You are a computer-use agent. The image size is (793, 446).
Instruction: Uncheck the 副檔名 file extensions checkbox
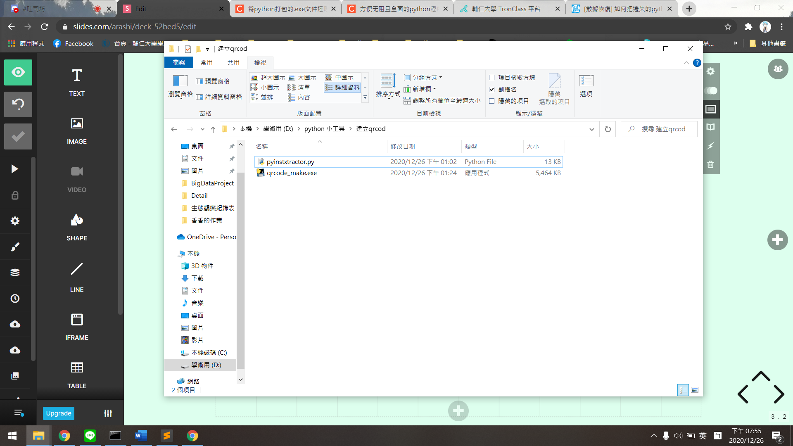(492, 89)
